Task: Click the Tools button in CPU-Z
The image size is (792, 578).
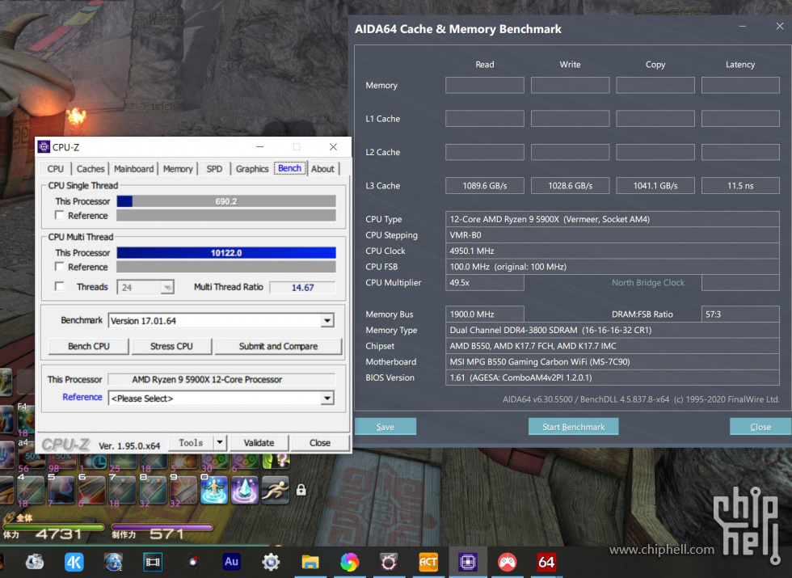Action: [x=191, y=443]
